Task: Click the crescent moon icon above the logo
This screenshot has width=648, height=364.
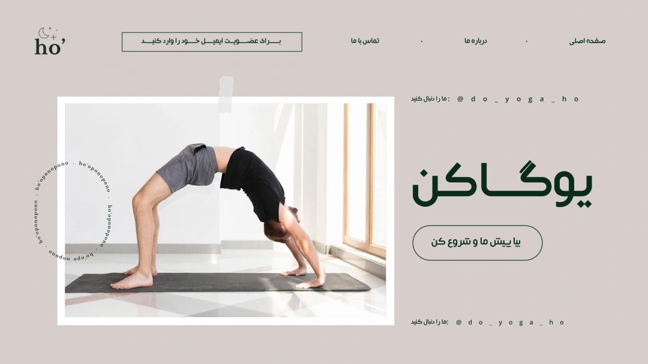Action: [x=44, y=33]
